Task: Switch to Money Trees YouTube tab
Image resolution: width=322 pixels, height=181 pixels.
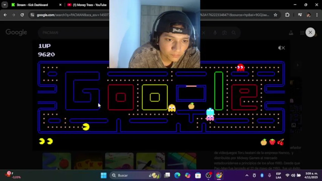Action: coord(87,5)
